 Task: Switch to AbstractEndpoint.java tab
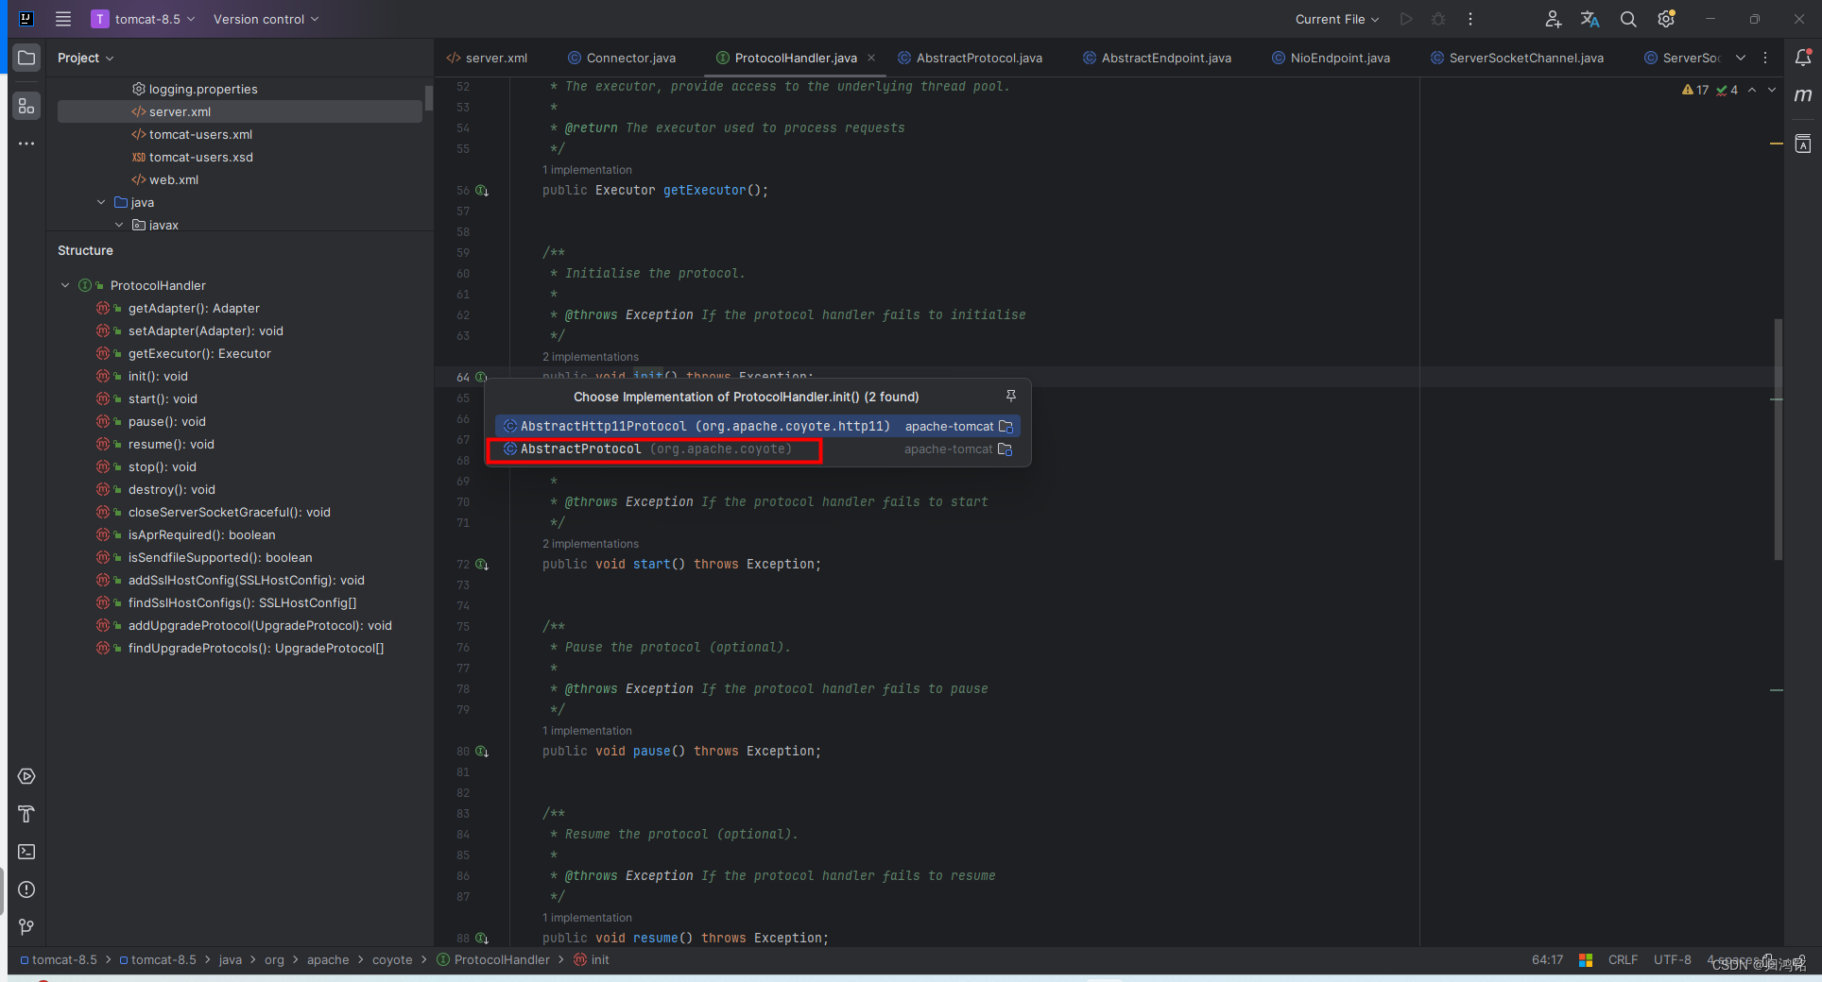1157,58
